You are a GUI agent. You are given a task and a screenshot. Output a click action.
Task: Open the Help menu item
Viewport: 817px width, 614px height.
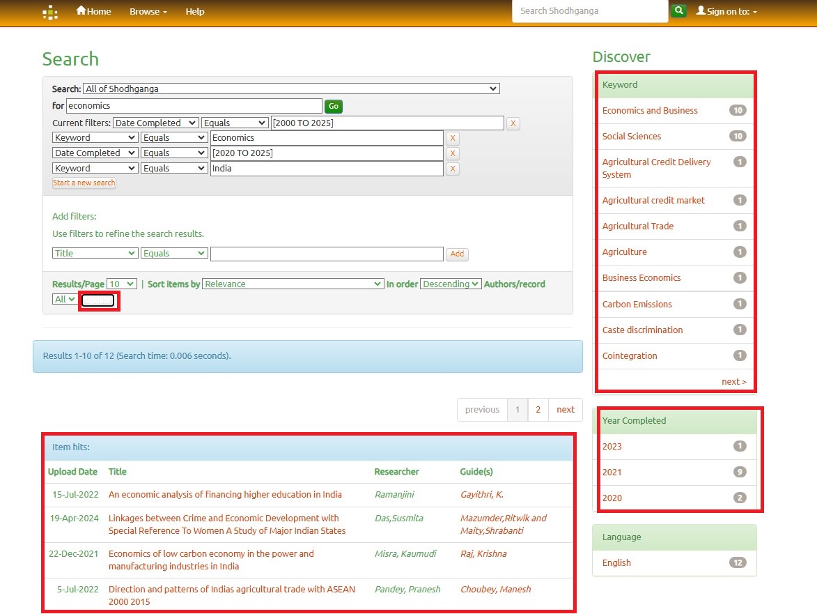[x=195, y=12]
